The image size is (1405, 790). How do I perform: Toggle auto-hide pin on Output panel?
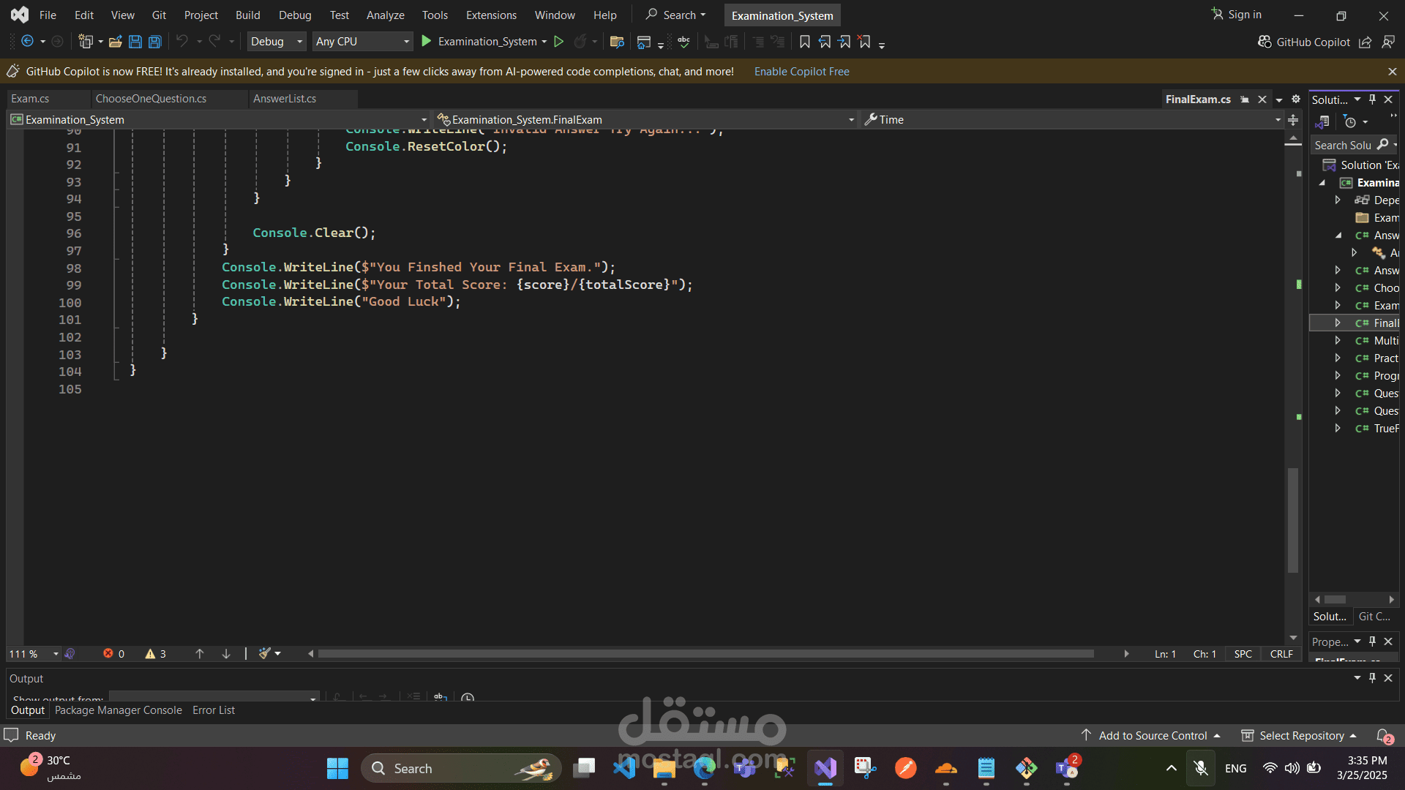point(1373,678)
